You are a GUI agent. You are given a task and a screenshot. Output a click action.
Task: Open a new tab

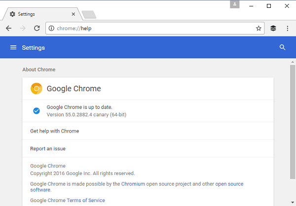click(88, 14)
